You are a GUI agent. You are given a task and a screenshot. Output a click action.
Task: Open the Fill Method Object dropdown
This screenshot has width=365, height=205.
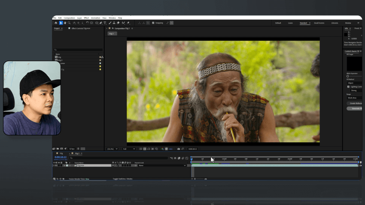pyautogui.click(x=355, y=83)
